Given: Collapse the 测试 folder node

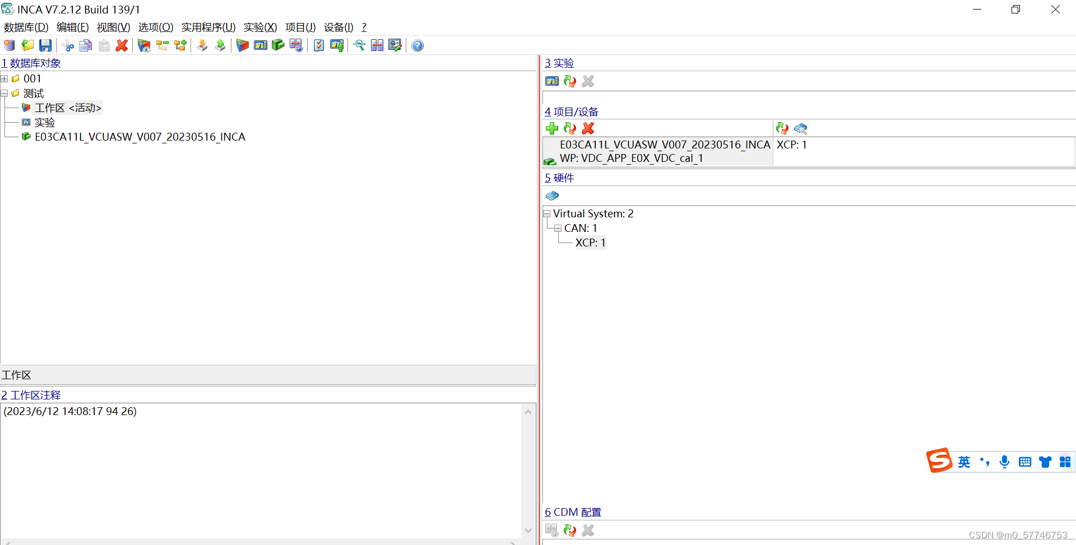Looking at the screenshot, I should tap(4, 94).
